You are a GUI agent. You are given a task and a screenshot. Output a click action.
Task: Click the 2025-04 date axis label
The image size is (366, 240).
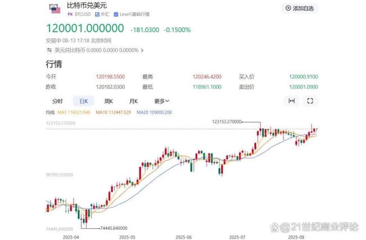pos(71,237)
